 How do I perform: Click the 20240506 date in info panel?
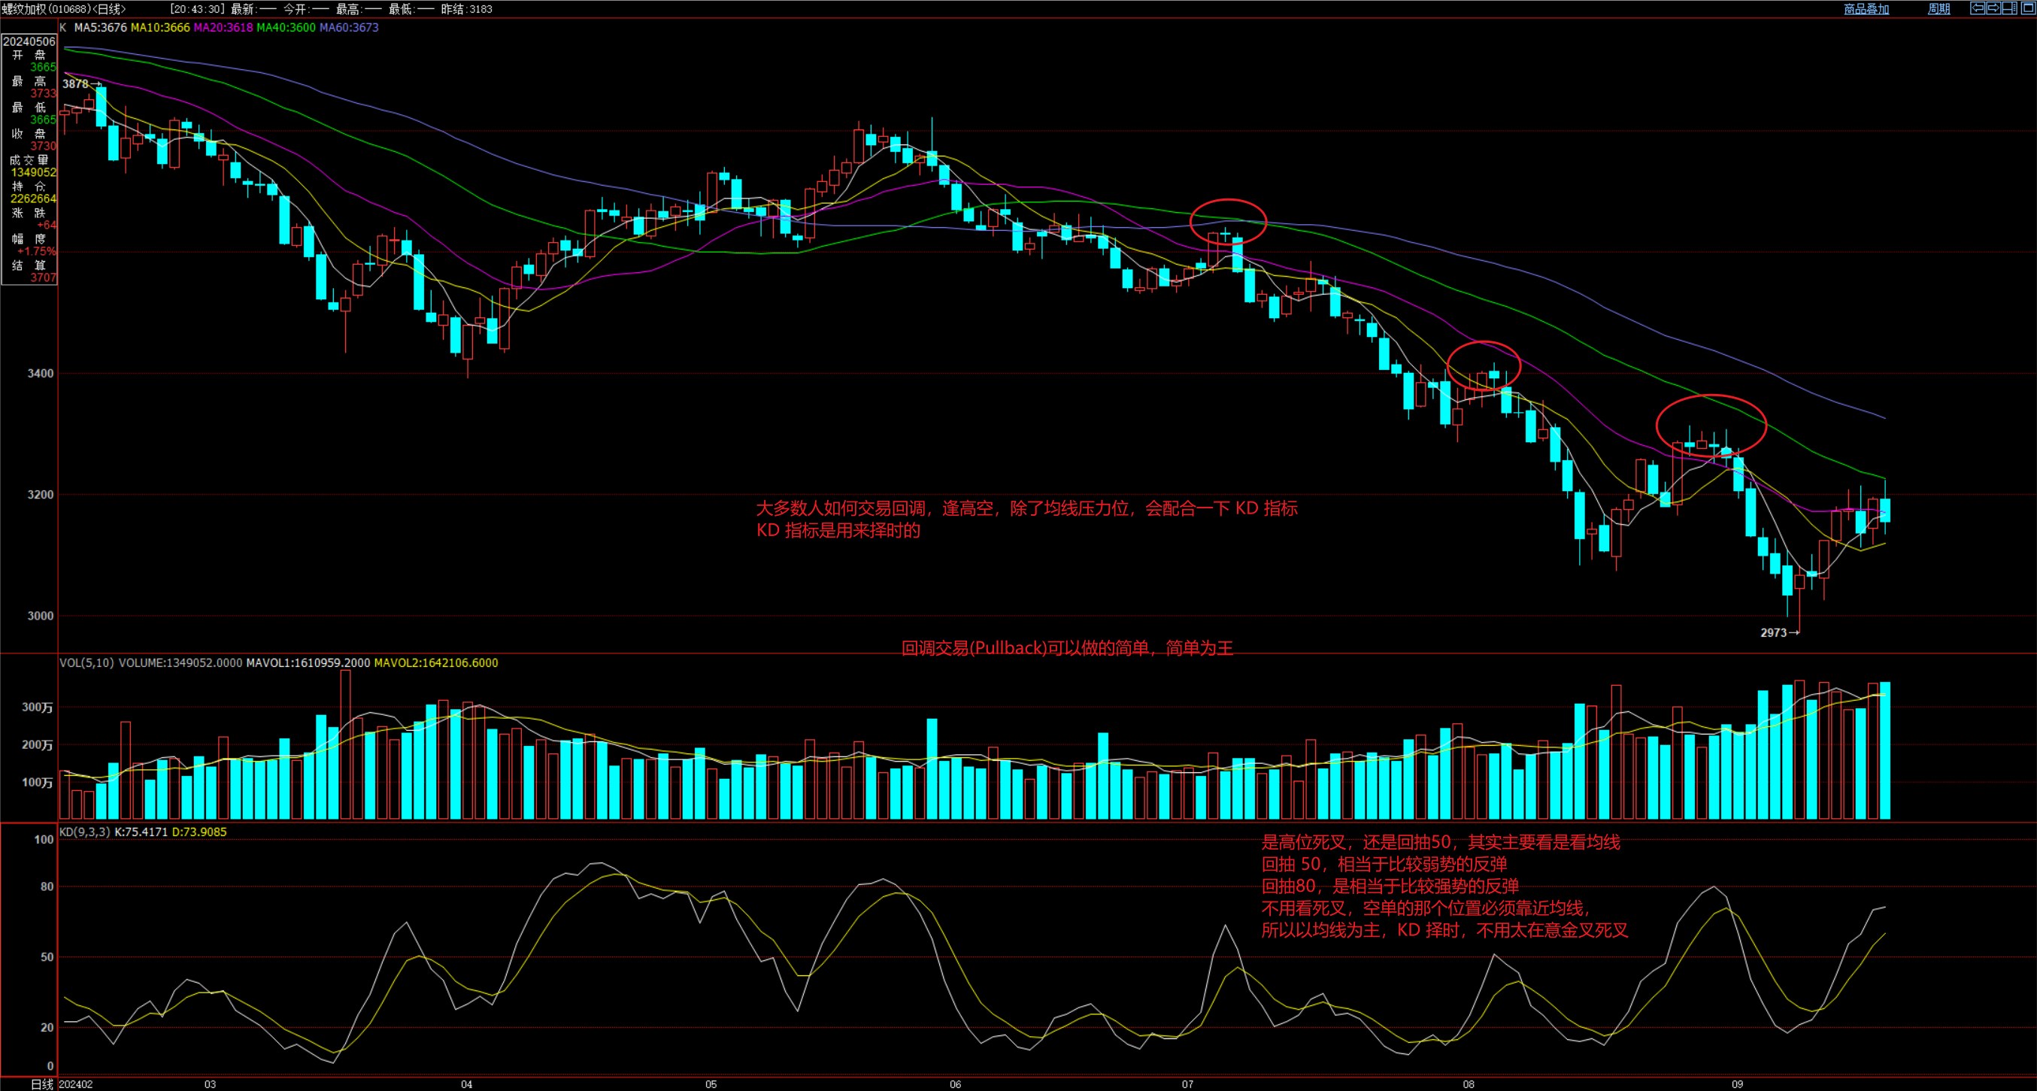(x=29, y=41)
